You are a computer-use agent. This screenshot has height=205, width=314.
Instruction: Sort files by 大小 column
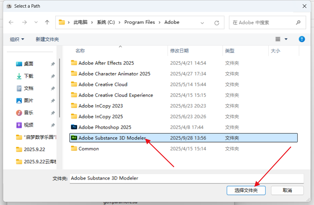coord(276,51)
